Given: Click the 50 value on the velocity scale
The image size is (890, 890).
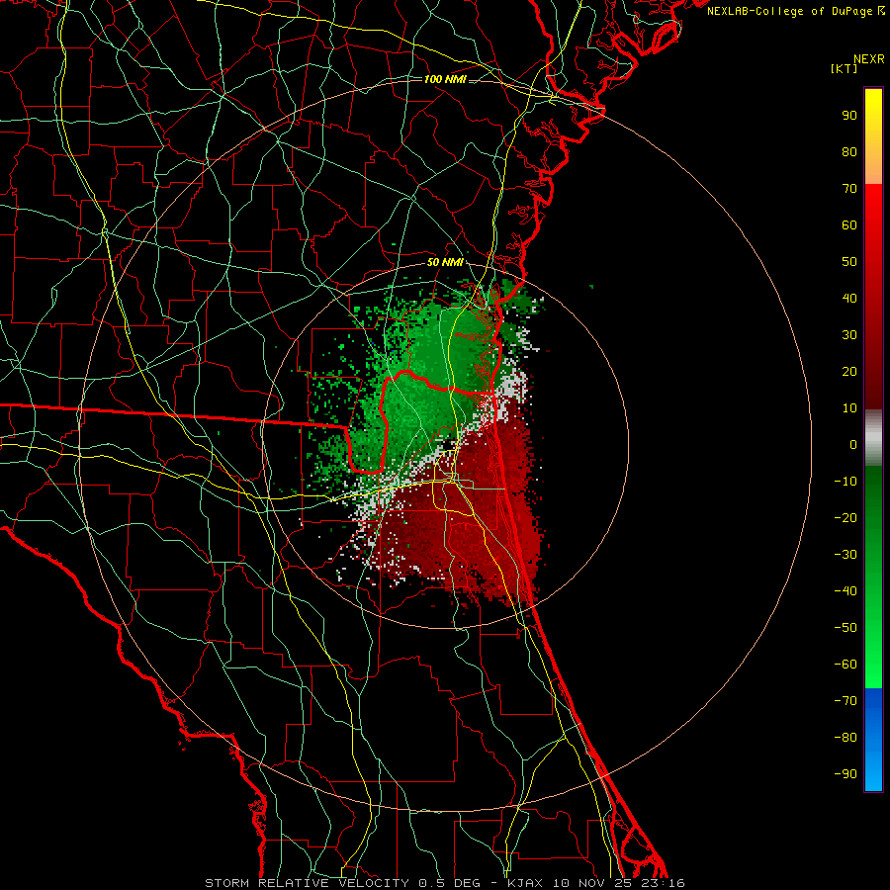Looking at the screenshot, I should 849,262.
